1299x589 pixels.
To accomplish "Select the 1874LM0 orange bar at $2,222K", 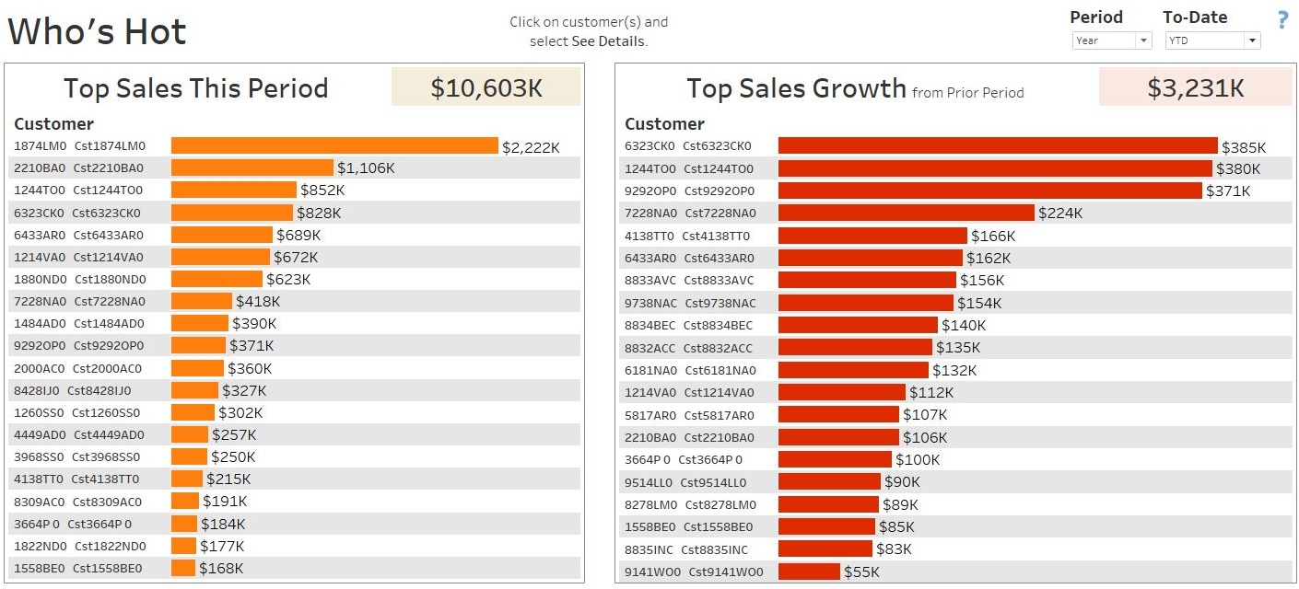I will pos(334,145).
